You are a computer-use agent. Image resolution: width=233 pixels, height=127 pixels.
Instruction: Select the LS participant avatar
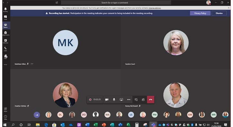pyautogui.click(x=131, y=115)
